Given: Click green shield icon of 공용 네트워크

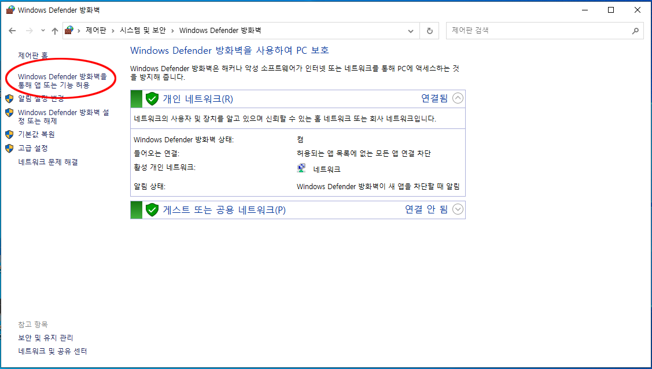Looking at the screenshot, I should click(x=152, y=210).
